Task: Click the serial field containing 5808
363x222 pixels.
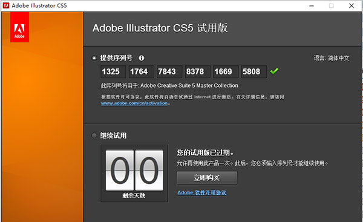Action: tap(253, 72)
